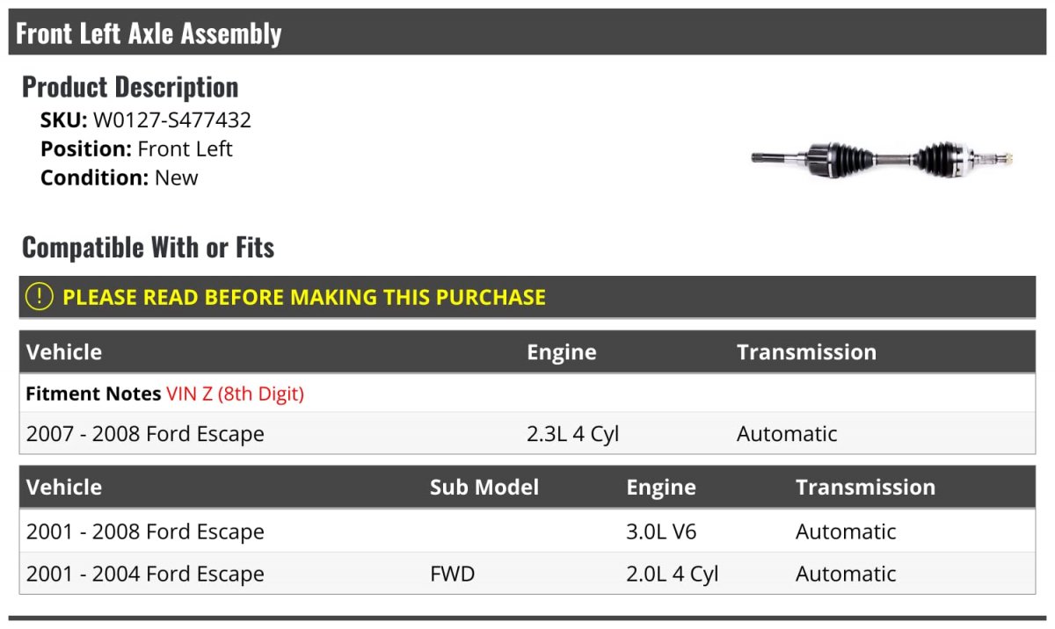Select the 2001 - 2008 Ford Escape row
1055x629 pixels.
click(527, 531)
